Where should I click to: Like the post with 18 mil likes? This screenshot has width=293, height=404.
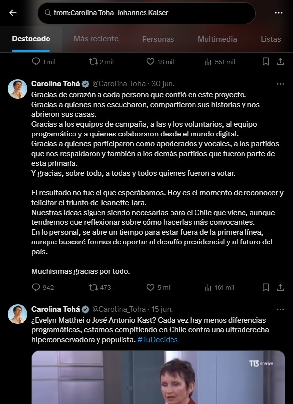tap(160, 62)
